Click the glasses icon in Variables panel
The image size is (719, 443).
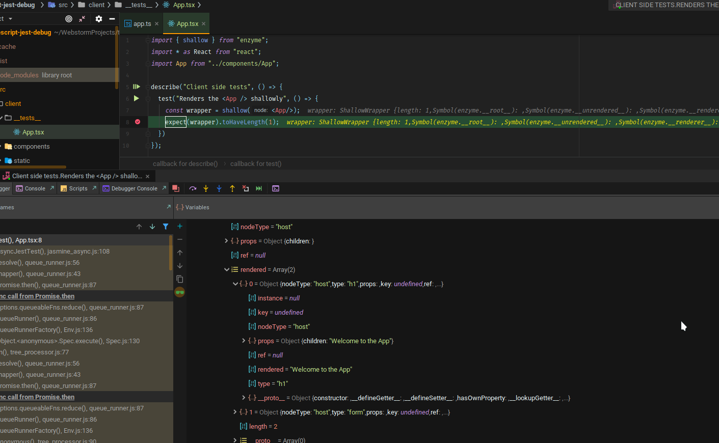[179, 292]
